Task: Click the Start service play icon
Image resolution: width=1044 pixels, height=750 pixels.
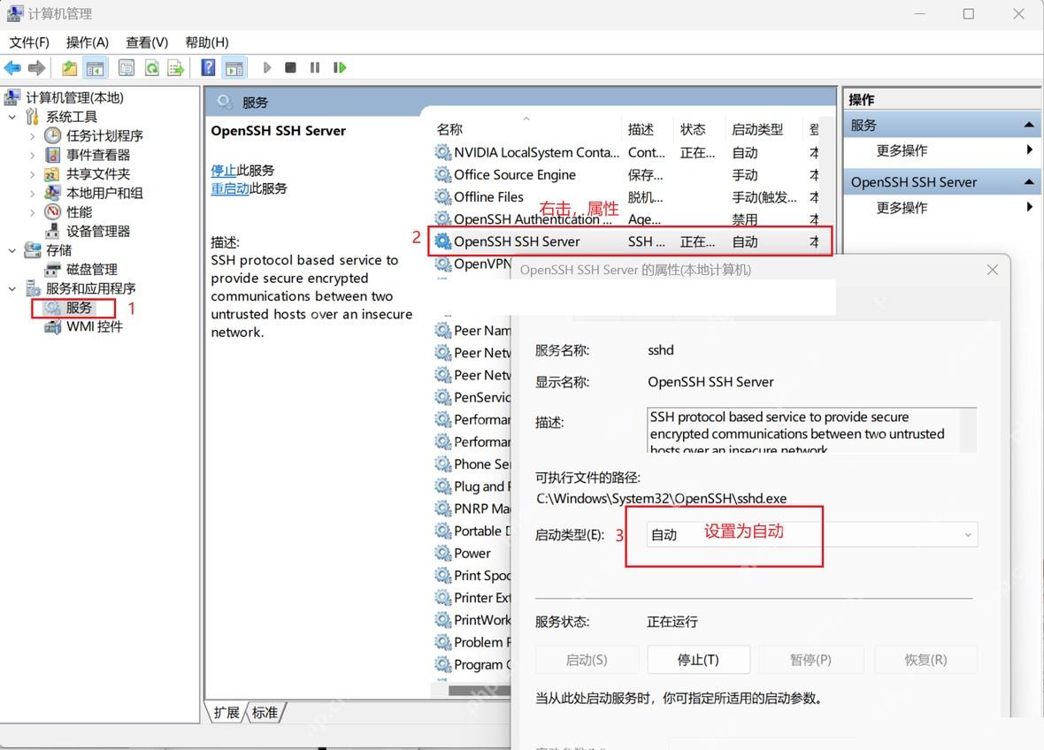Action: pos(267,67)
